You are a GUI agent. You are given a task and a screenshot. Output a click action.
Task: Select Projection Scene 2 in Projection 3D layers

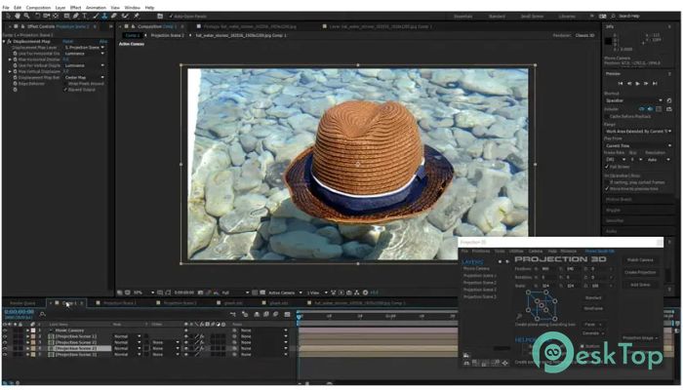tap(480, 283)
